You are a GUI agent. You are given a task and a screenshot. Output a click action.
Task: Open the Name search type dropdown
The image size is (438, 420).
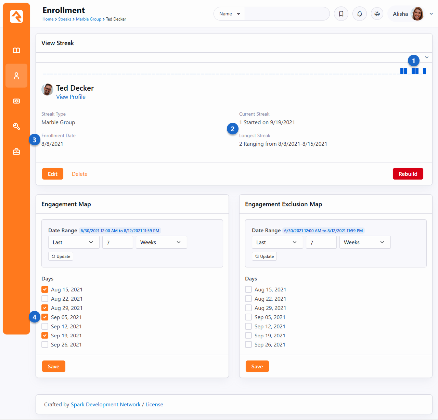pyautogui.click(x=229, y=14)
